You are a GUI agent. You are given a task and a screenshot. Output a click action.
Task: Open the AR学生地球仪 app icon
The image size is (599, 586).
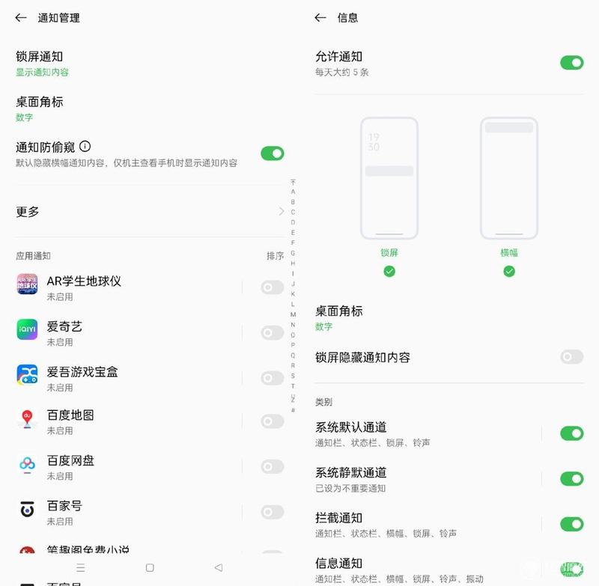tap(27, 284)
